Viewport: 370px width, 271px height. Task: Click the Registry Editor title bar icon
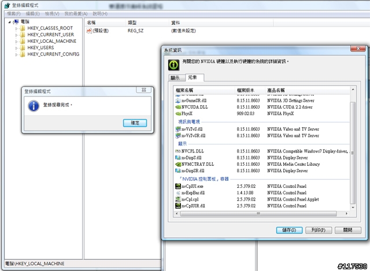point(7,5)
